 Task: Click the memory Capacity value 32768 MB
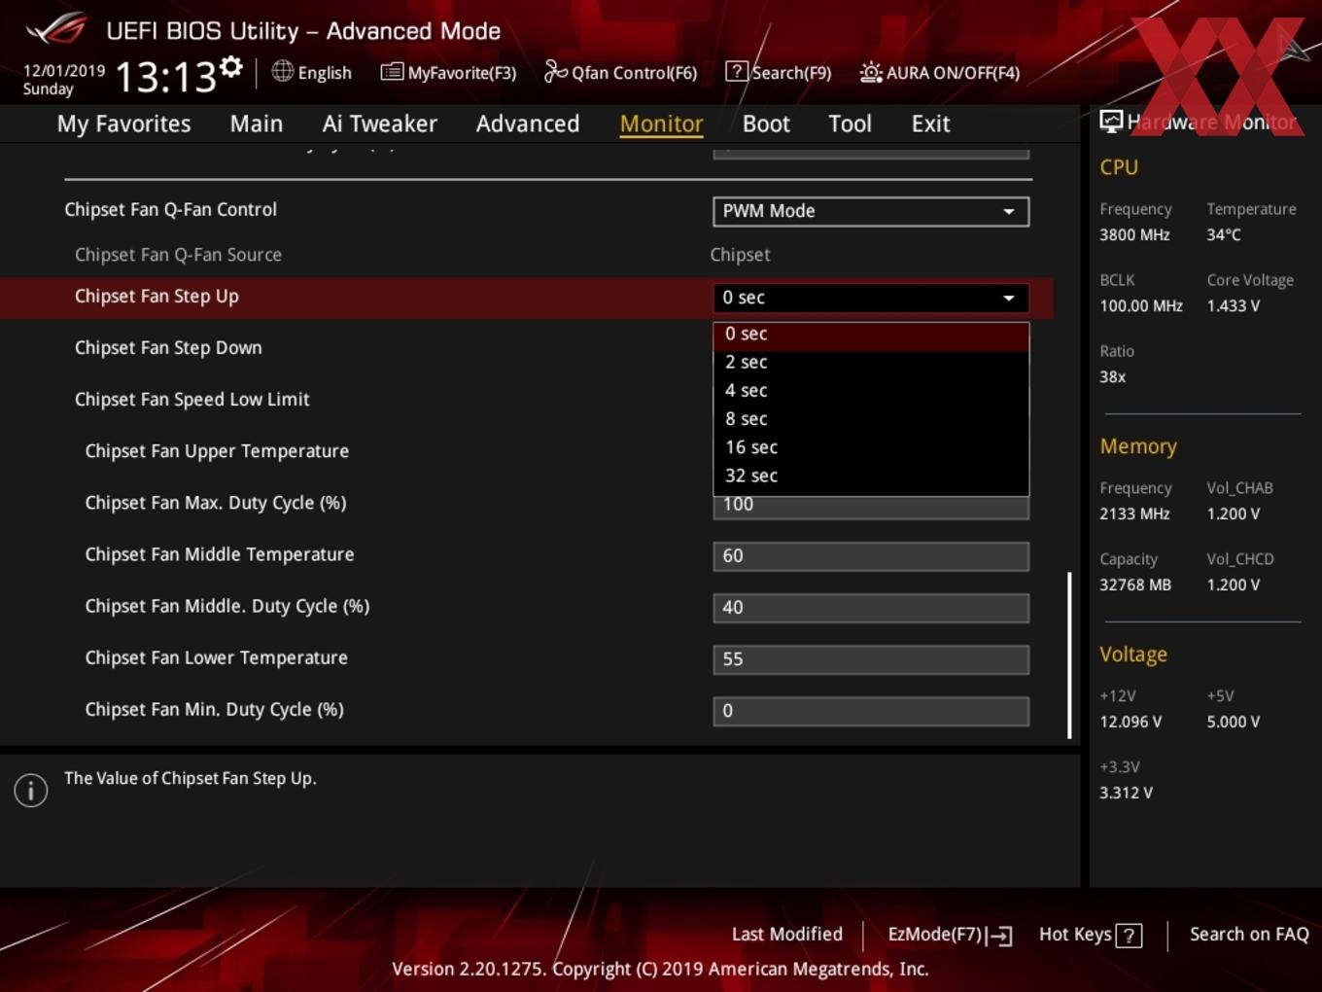point(1135,585)
